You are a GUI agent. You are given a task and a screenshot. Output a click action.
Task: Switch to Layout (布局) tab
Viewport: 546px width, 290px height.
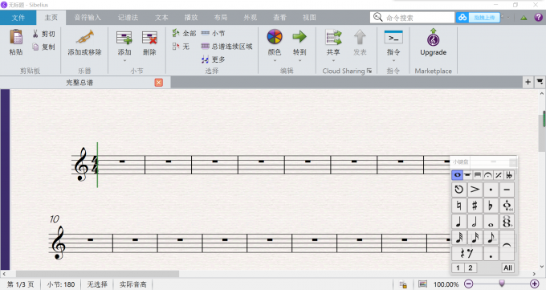pos(221,18)
